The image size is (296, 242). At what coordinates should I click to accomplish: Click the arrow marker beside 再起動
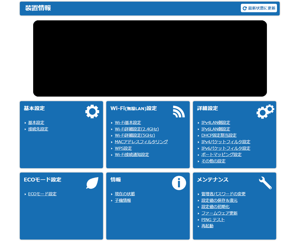pyautogui.click(x=198, y=226)
